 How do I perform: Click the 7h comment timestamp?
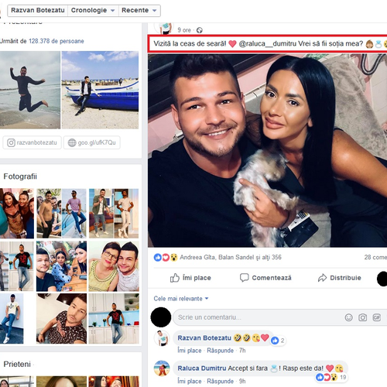coord(242,351)
